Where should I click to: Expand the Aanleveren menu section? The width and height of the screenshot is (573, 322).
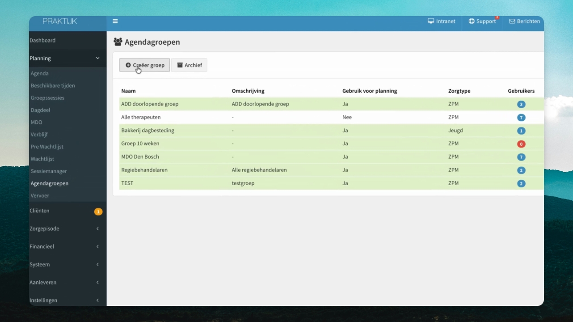click(67, 282)
